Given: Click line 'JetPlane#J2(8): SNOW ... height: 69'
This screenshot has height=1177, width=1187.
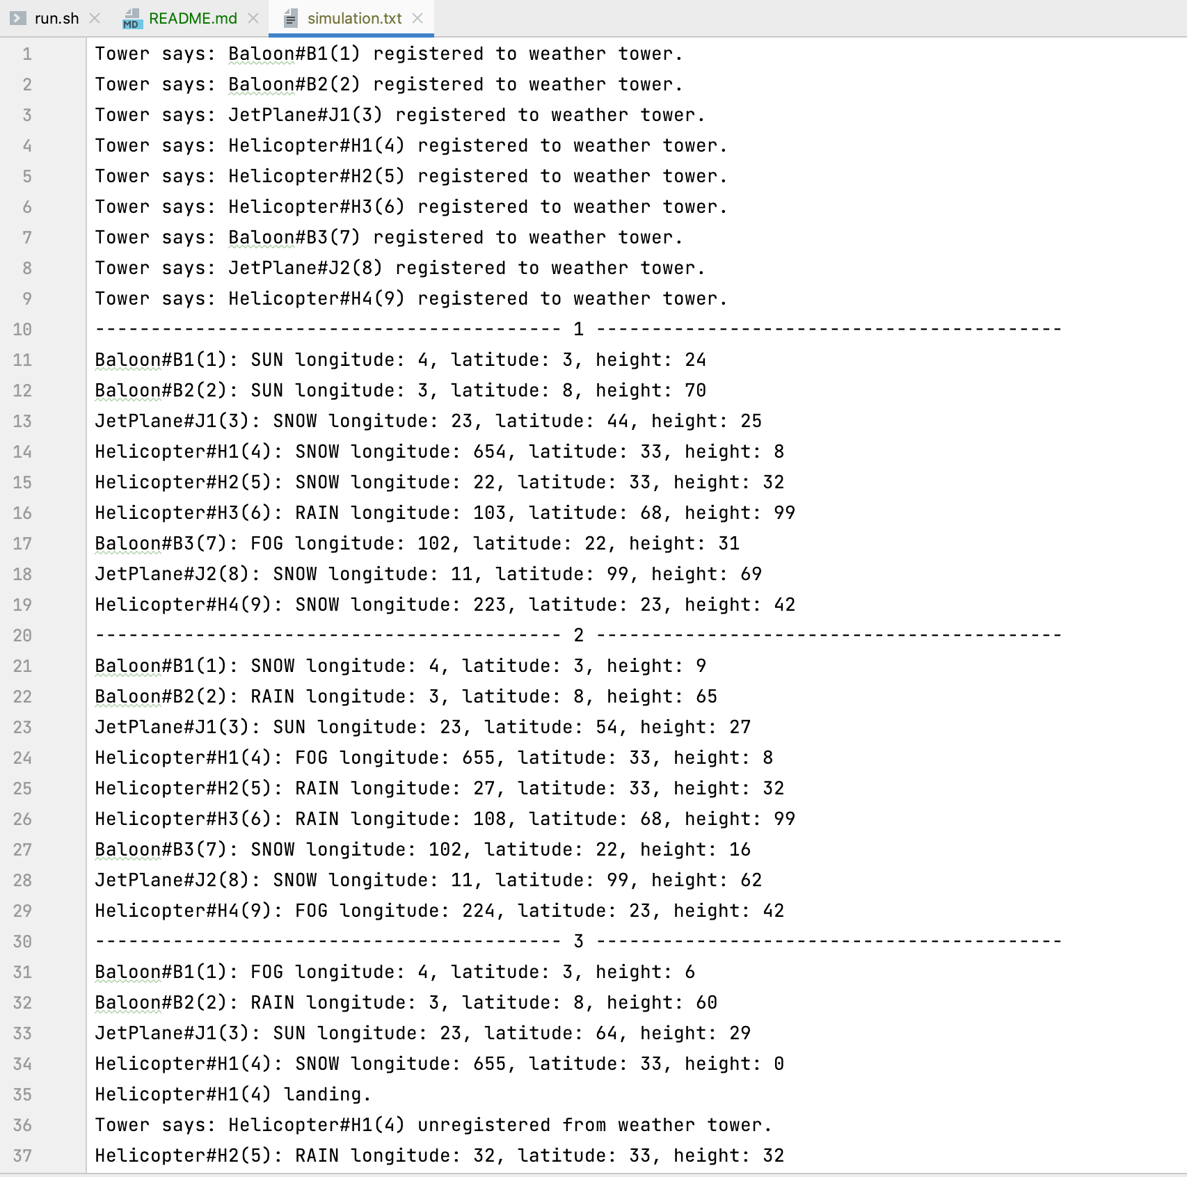Looking at the screenshot, I should click(x=429, y=575).
